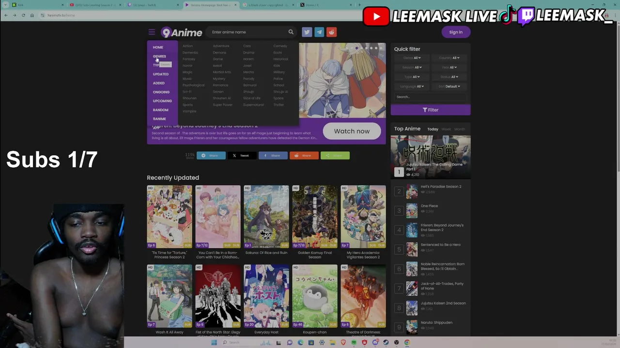This screenshot has height=348, width=620.
Task: Go back with the browser back arrow
Action: point(6,15)
